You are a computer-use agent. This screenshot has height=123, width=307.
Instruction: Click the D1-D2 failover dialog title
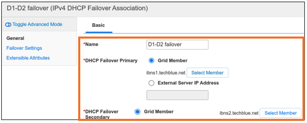tap(77, 8)
